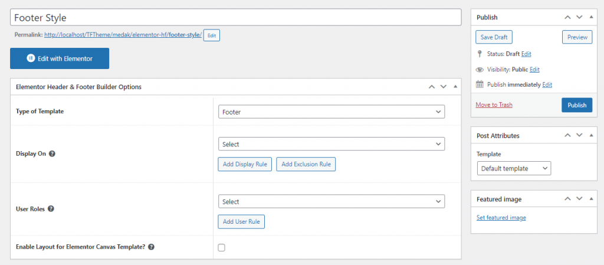
Task: Click the Footer Style title field
Action: 235,18
